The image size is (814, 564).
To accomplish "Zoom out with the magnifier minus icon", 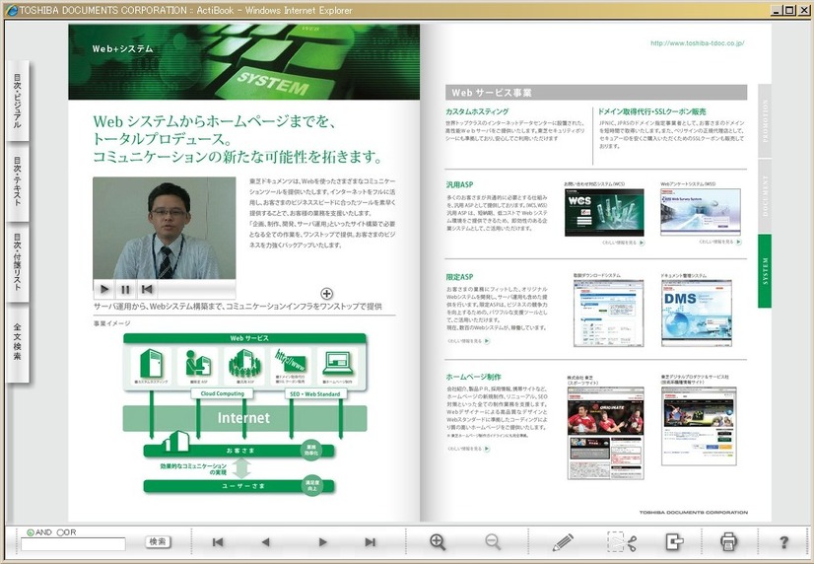I will 493,541.
